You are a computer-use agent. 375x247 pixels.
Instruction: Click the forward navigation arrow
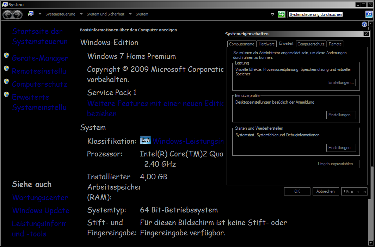click(x=18, y=14)
